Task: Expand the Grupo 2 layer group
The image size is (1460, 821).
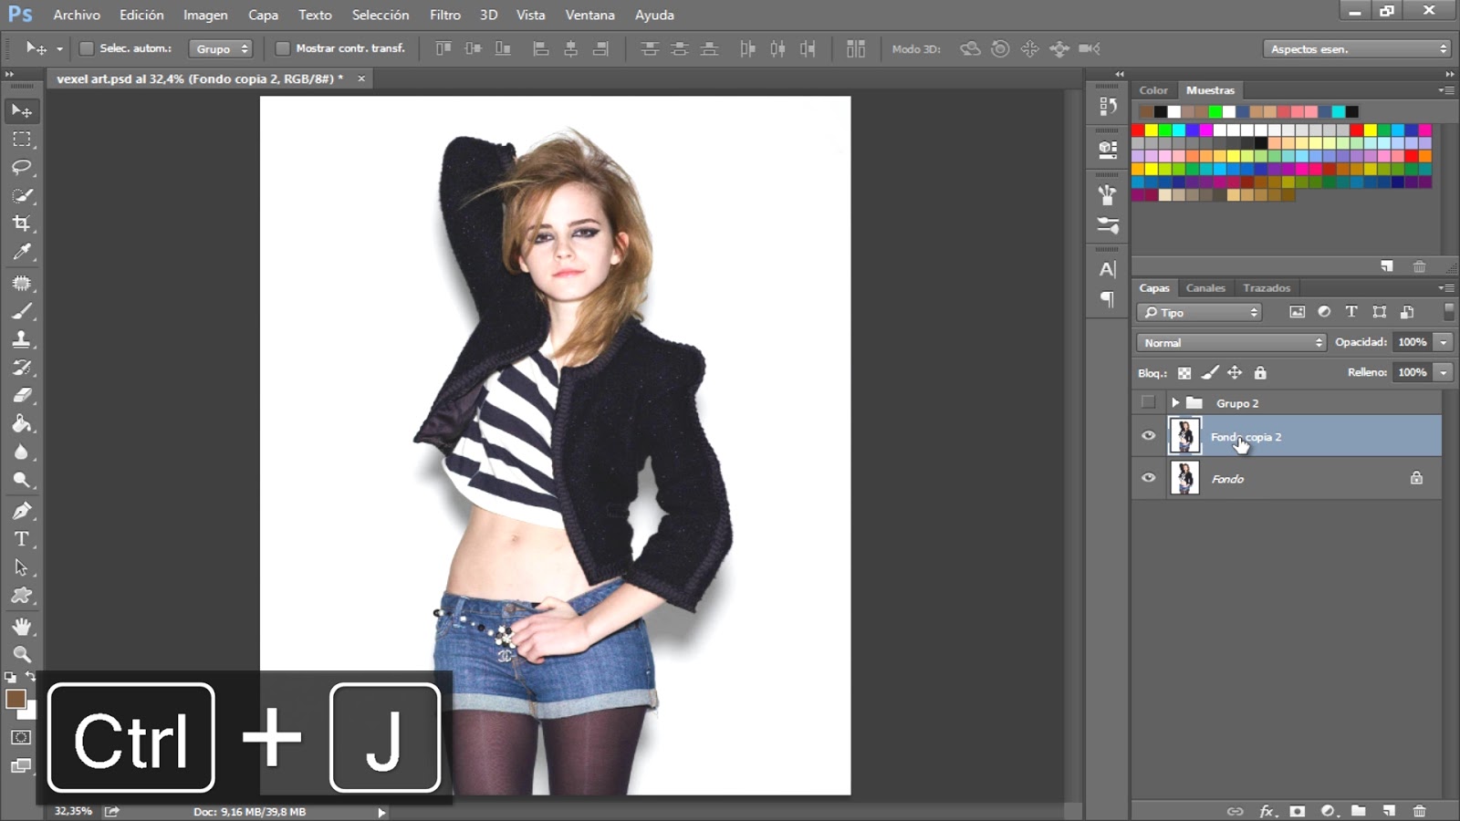Action: pos(1175,402)
